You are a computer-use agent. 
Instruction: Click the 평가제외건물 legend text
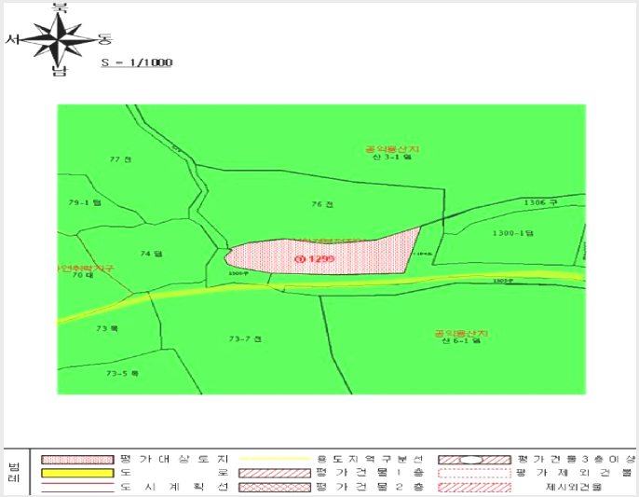coord(575,473)
